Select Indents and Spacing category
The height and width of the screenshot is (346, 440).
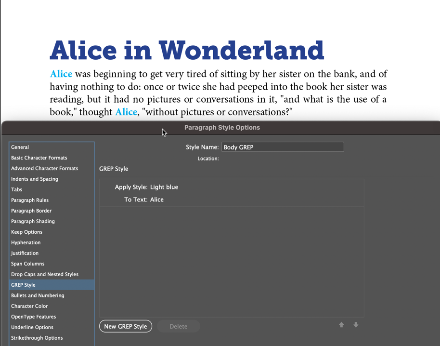coord(52,179)
